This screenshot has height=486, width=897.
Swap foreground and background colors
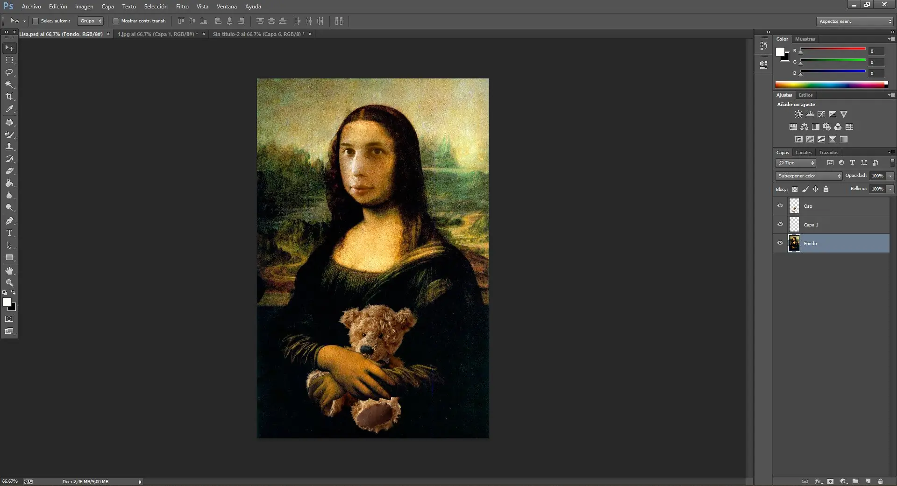[x=13, y=293]
